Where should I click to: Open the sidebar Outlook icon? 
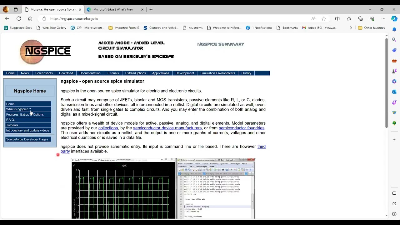(x=394, y=92)
